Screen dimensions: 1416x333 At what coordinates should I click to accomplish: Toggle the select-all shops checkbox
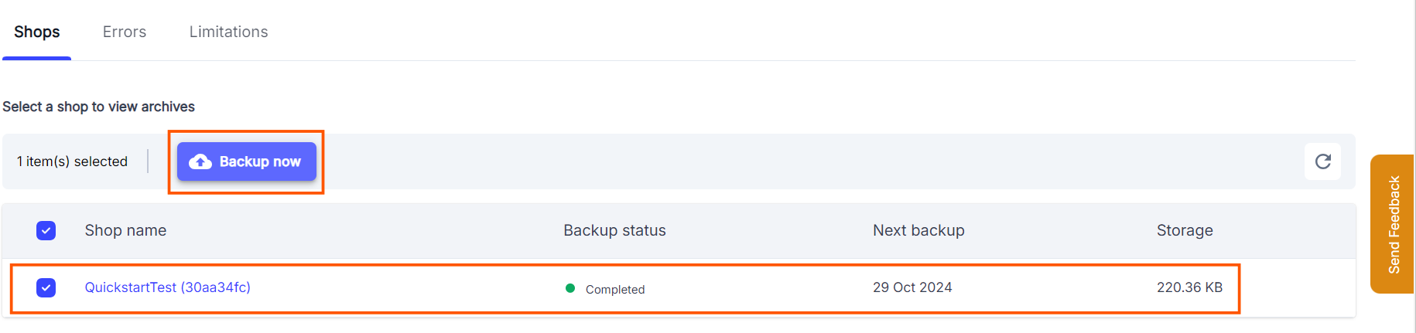point(46,230)
